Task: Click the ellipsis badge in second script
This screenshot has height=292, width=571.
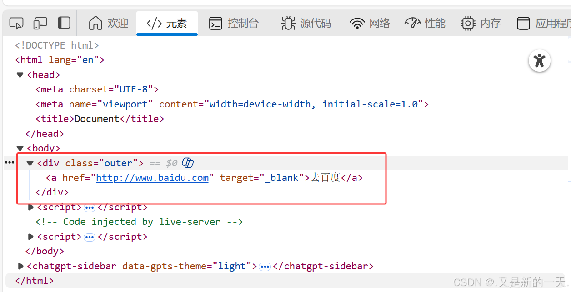Action: (90, 237)
